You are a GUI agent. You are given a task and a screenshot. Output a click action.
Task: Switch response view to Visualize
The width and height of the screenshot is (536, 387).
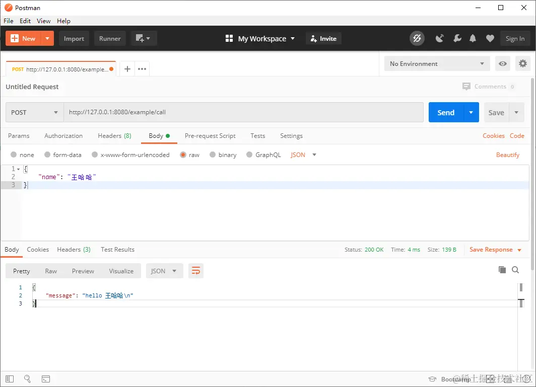click(x=121, y=271)
